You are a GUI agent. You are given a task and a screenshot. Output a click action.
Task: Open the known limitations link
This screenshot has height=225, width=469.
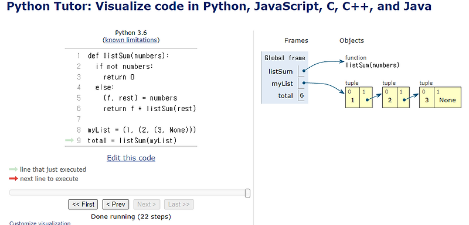click(131, 40)
